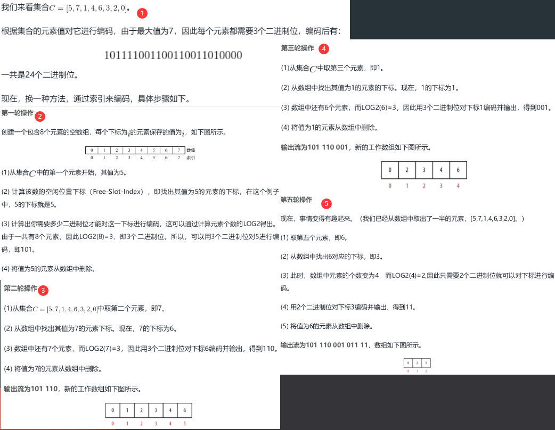Click the bold line '输出流为101 110 001 011 11'
The image size is (555, 430).
tap(351, 345)
